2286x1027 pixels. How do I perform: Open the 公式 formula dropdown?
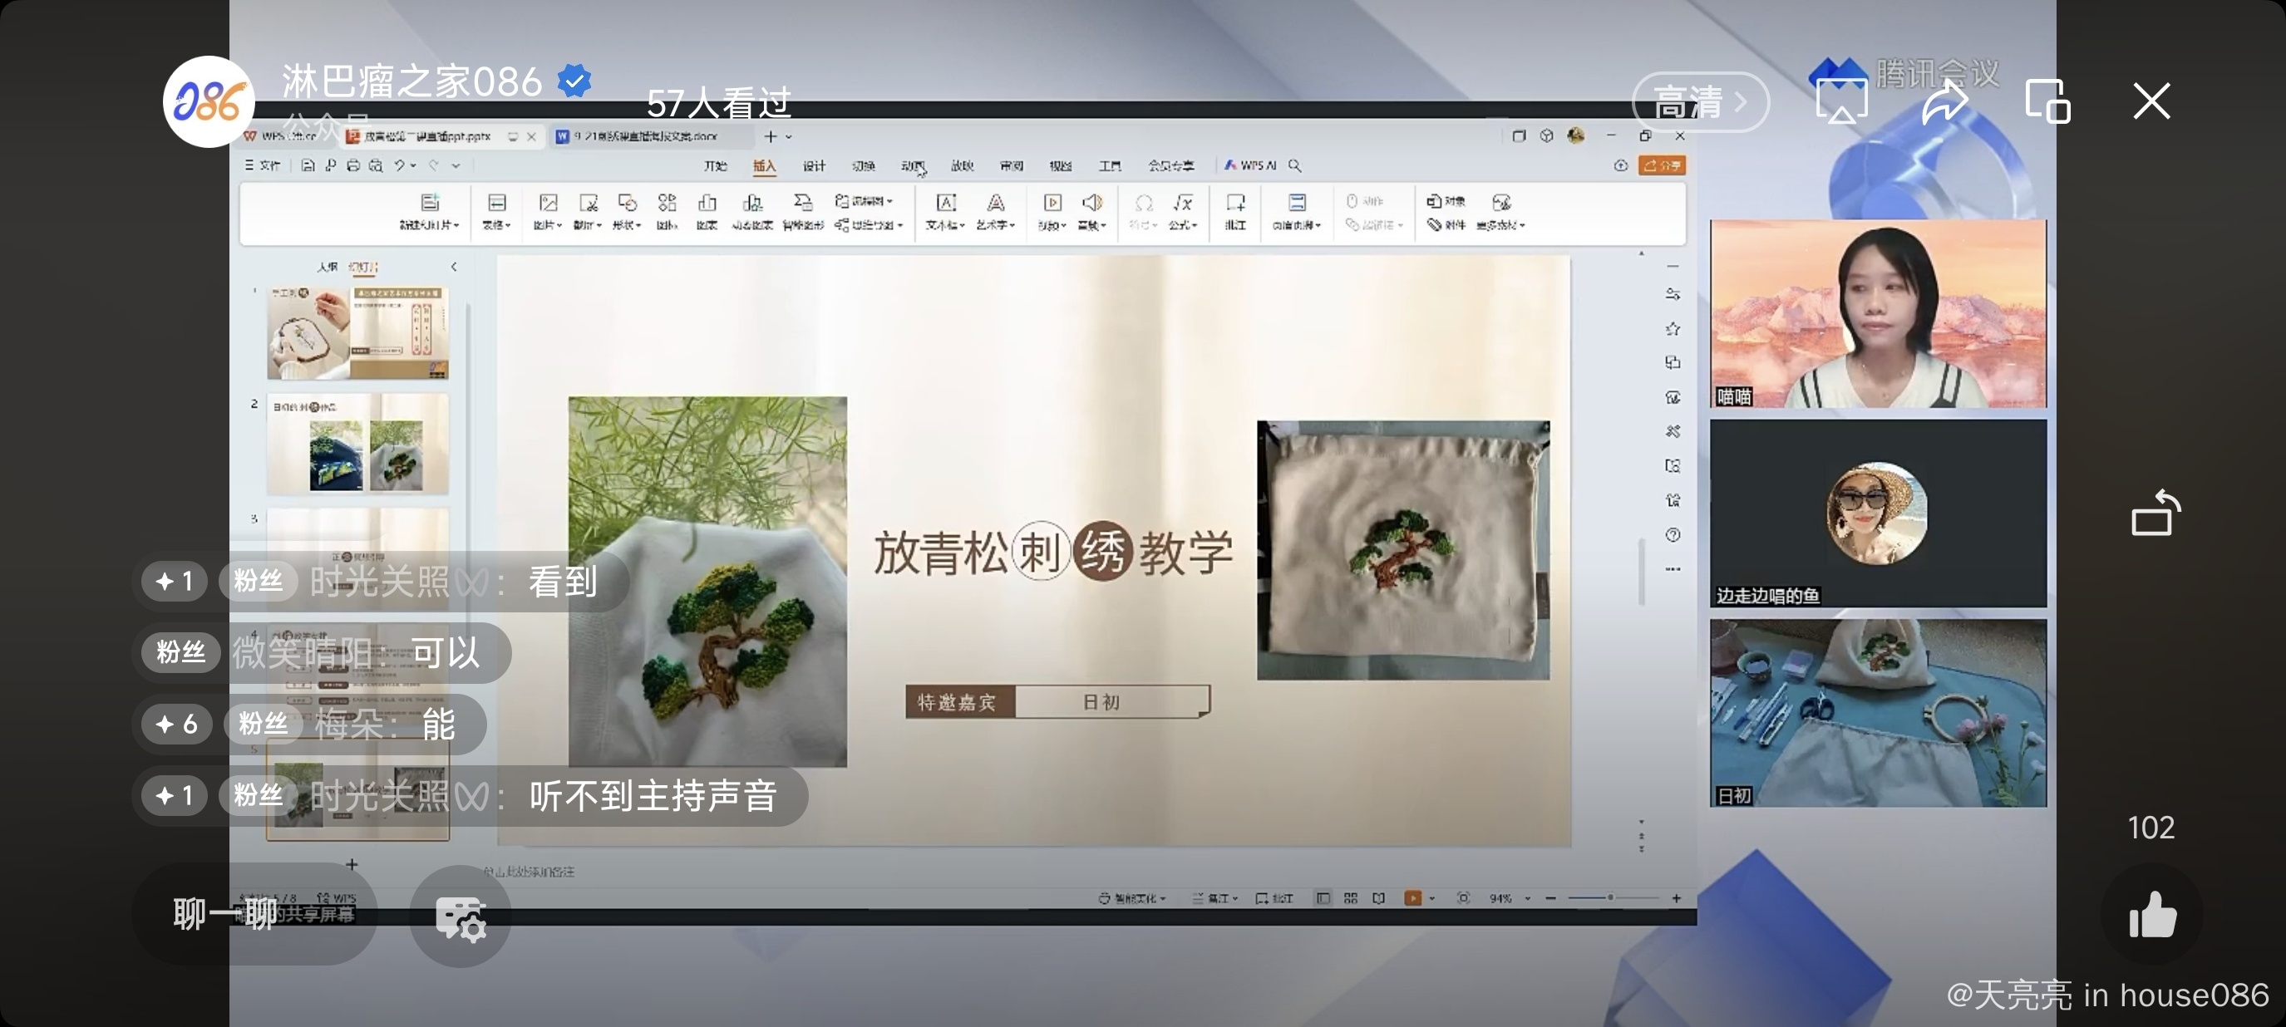[1183, 212]
